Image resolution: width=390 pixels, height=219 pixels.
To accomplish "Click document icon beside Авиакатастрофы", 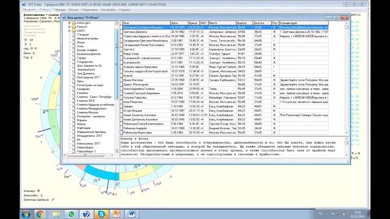I will (x=74, y=38).
